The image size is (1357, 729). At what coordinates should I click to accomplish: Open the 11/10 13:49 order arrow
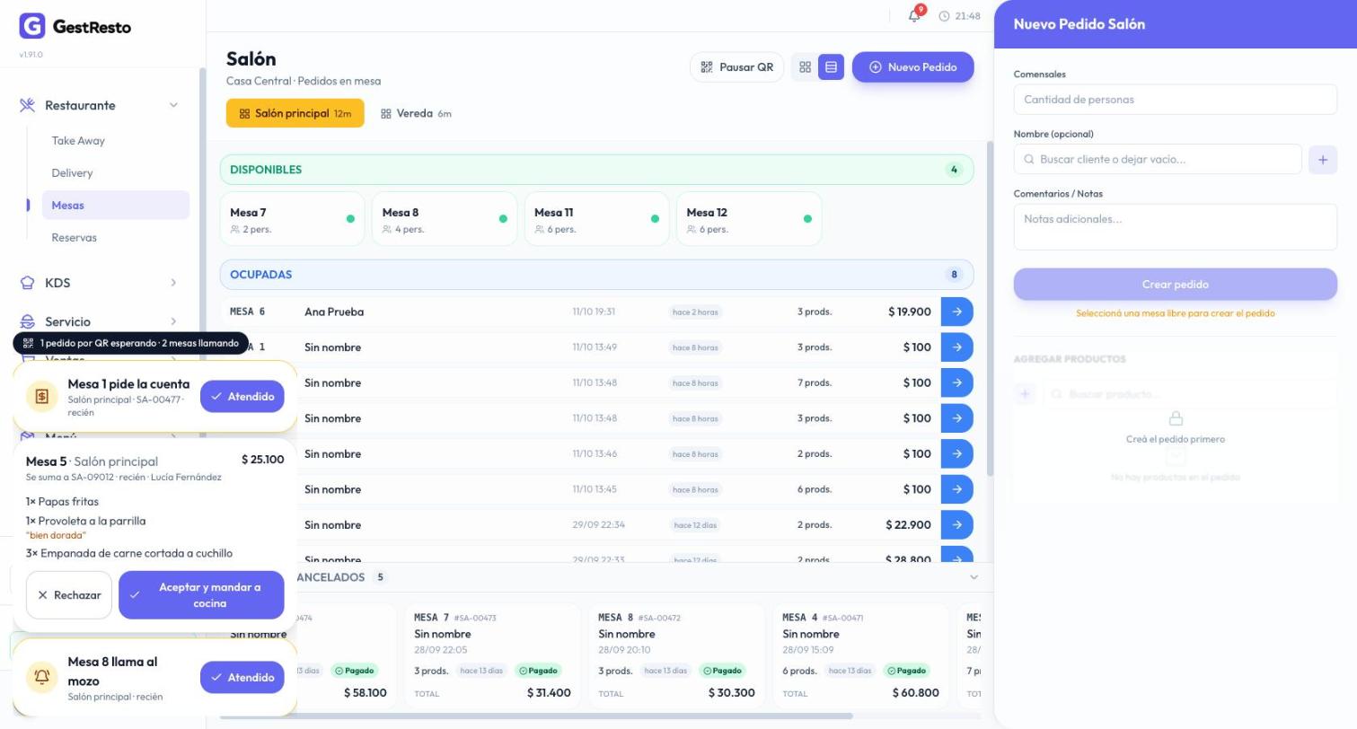point(956,347)
